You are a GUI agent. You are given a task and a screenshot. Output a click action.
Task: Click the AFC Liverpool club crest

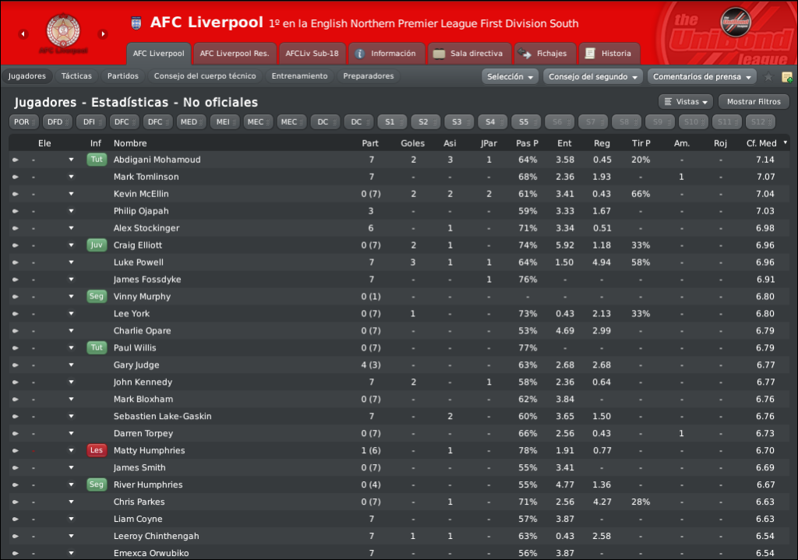(63, 31)
